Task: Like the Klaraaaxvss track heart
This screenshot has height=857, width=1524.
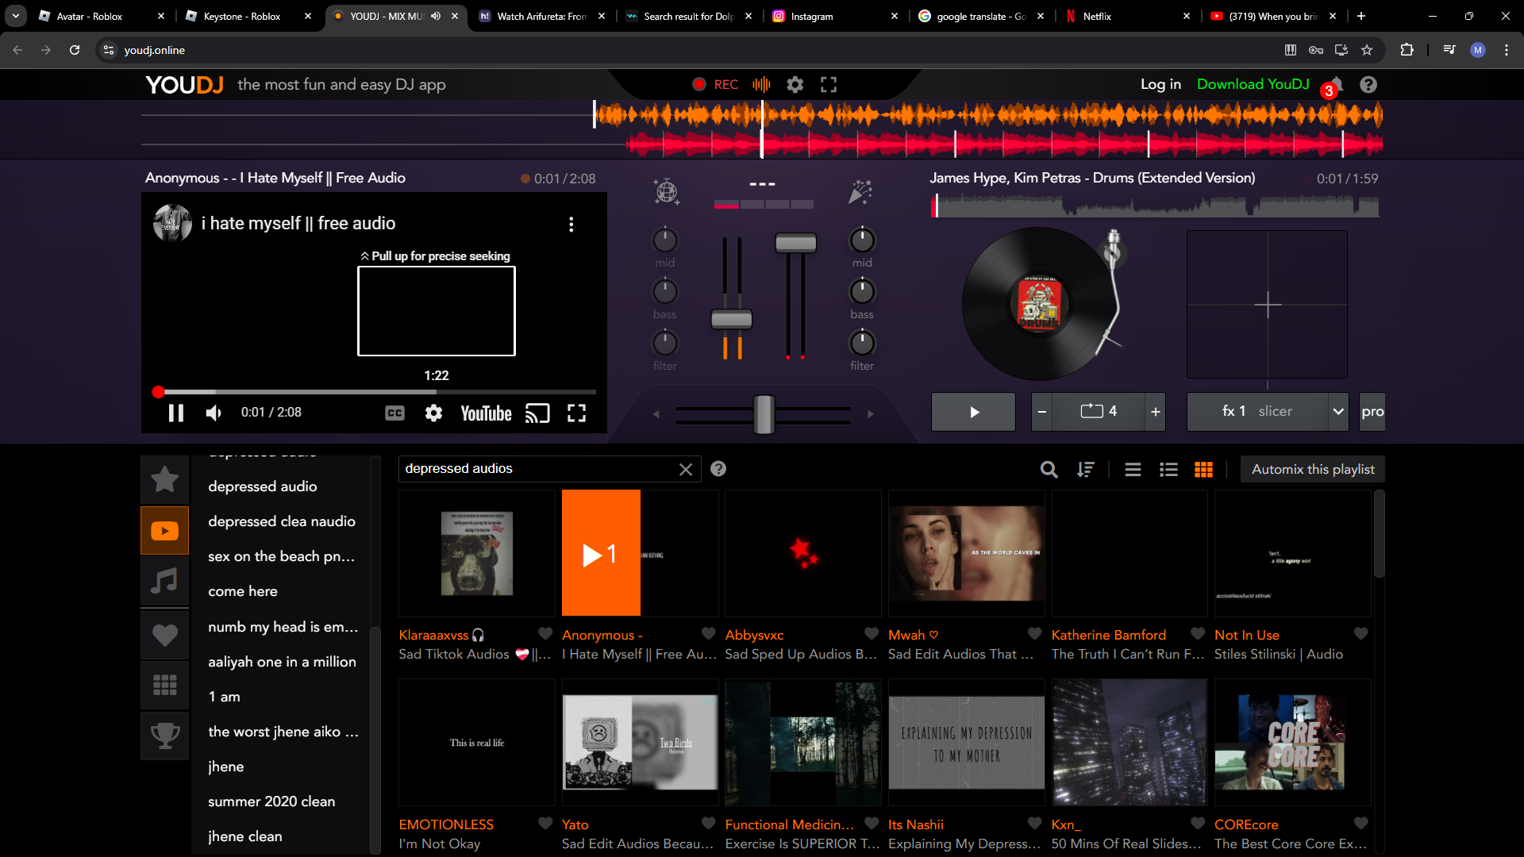Action: click(x=545, y=633)
